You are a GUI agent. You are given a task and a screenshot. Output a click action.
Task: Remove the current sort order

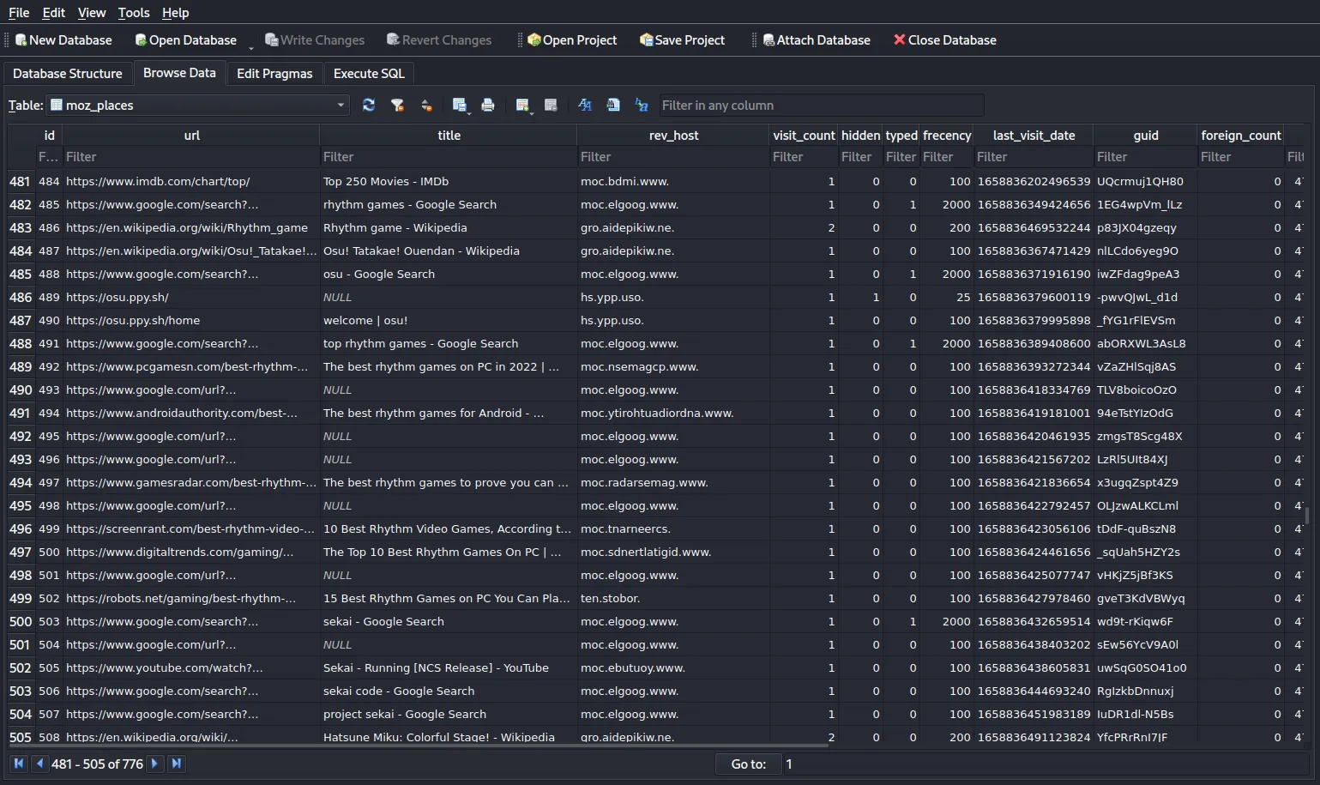tap(426, 105)
